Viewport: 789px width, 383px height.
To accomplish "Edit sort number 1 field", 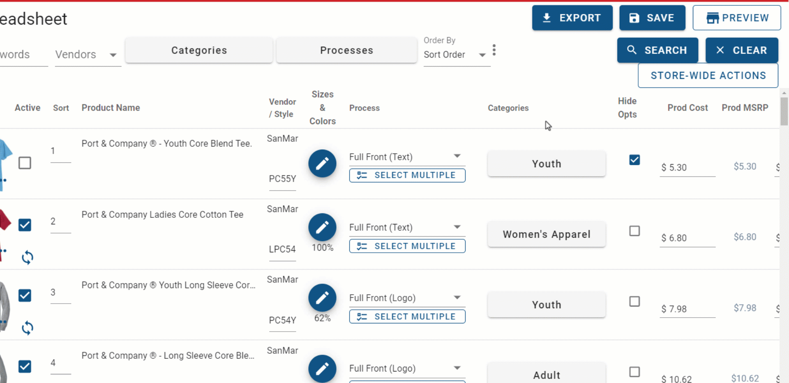I will pyautogui.click(x=61, y=152).
